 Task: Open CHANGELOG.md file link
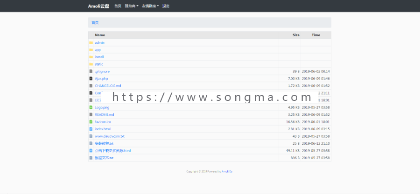tap(108, 86)
